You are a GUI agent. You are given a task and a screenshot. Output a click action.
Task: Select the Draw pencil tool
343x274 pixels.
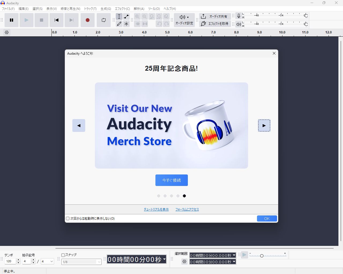pos(119,24)
